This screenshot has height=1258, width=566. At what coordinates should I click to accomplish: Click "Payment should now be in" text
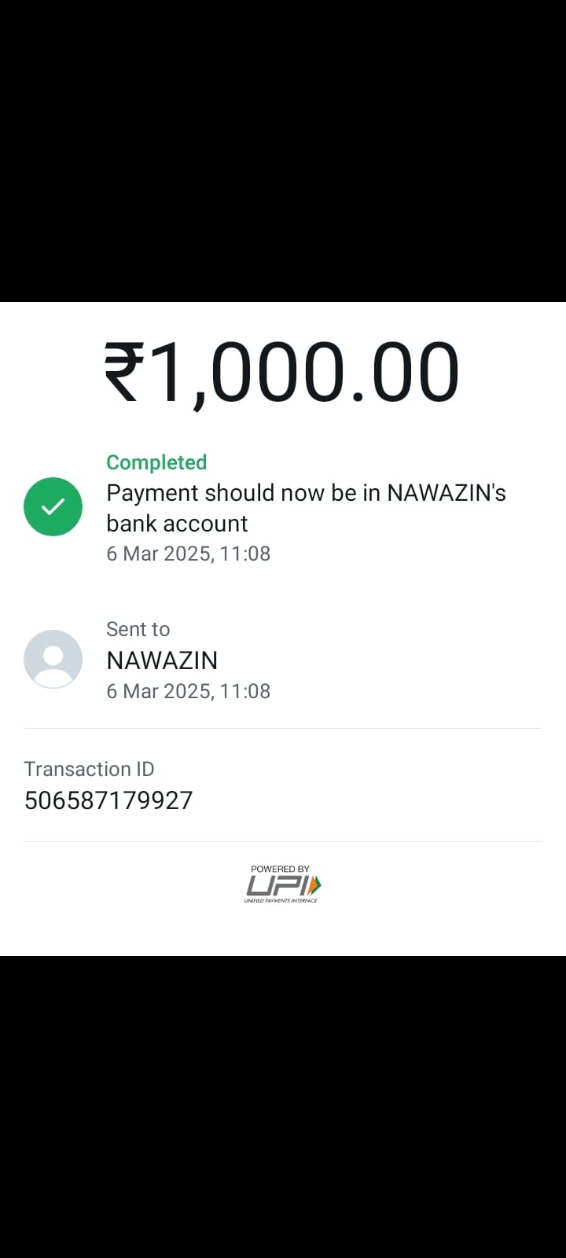coord(244,493)
